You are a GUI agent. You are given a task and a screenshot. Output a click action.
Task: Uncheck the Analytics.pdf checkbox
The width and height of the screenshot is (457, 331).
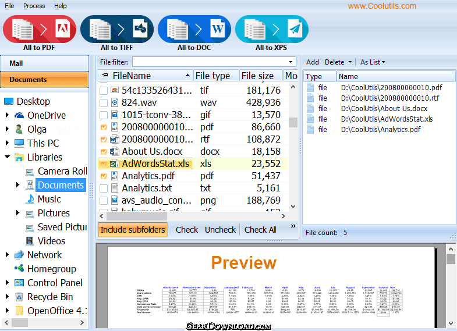point(104,176)
